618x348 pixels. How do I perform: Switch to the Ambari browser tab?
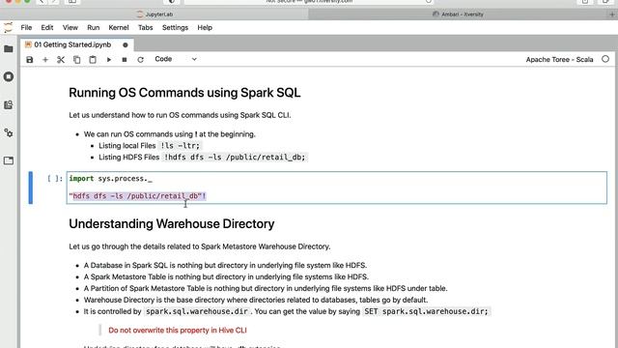click(458, 14)
